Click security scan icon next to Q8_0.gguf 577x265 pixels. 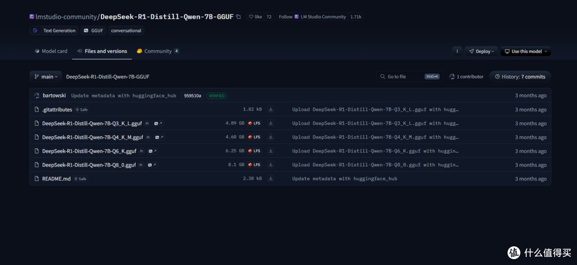tap(141, 165)
